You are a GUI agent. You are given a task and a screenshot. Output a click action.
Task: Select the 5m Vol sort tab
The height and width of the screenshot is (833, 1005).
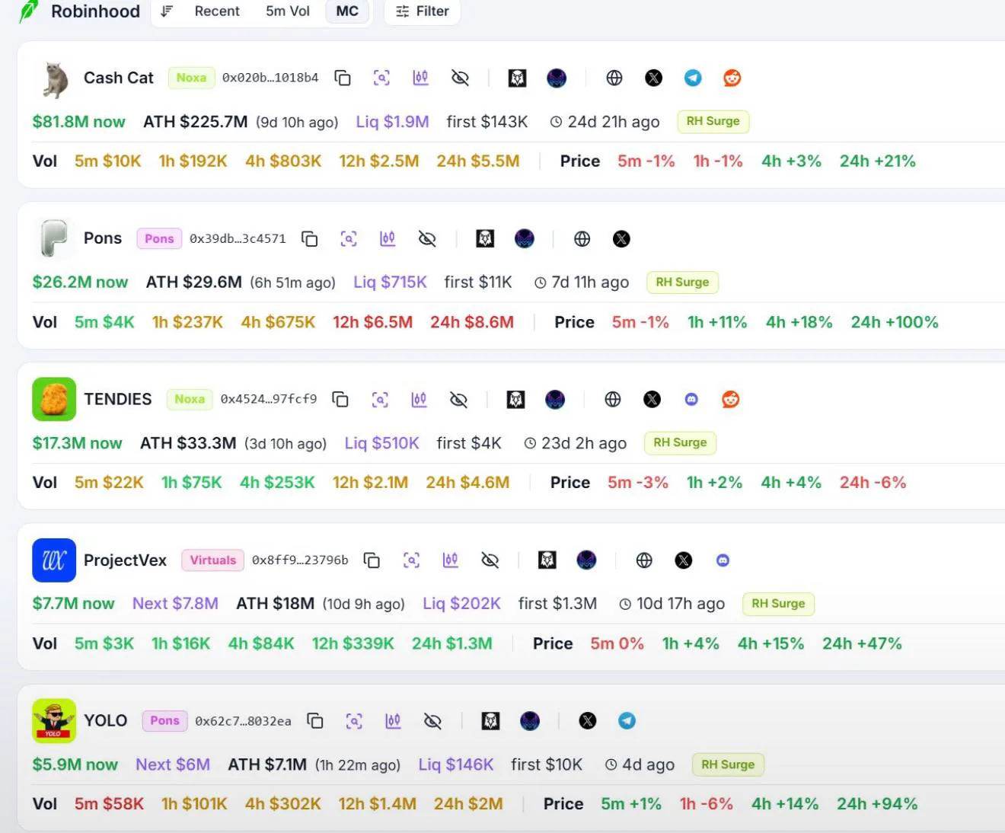(x=288, y=11)
